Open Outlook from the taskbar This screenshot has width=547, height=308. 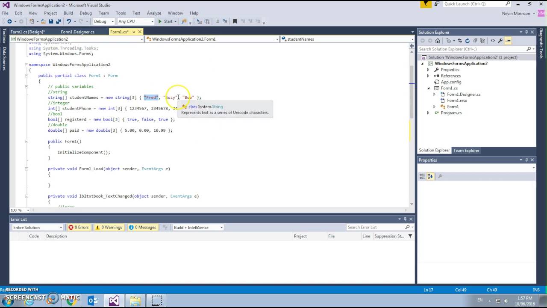(93, 301)
